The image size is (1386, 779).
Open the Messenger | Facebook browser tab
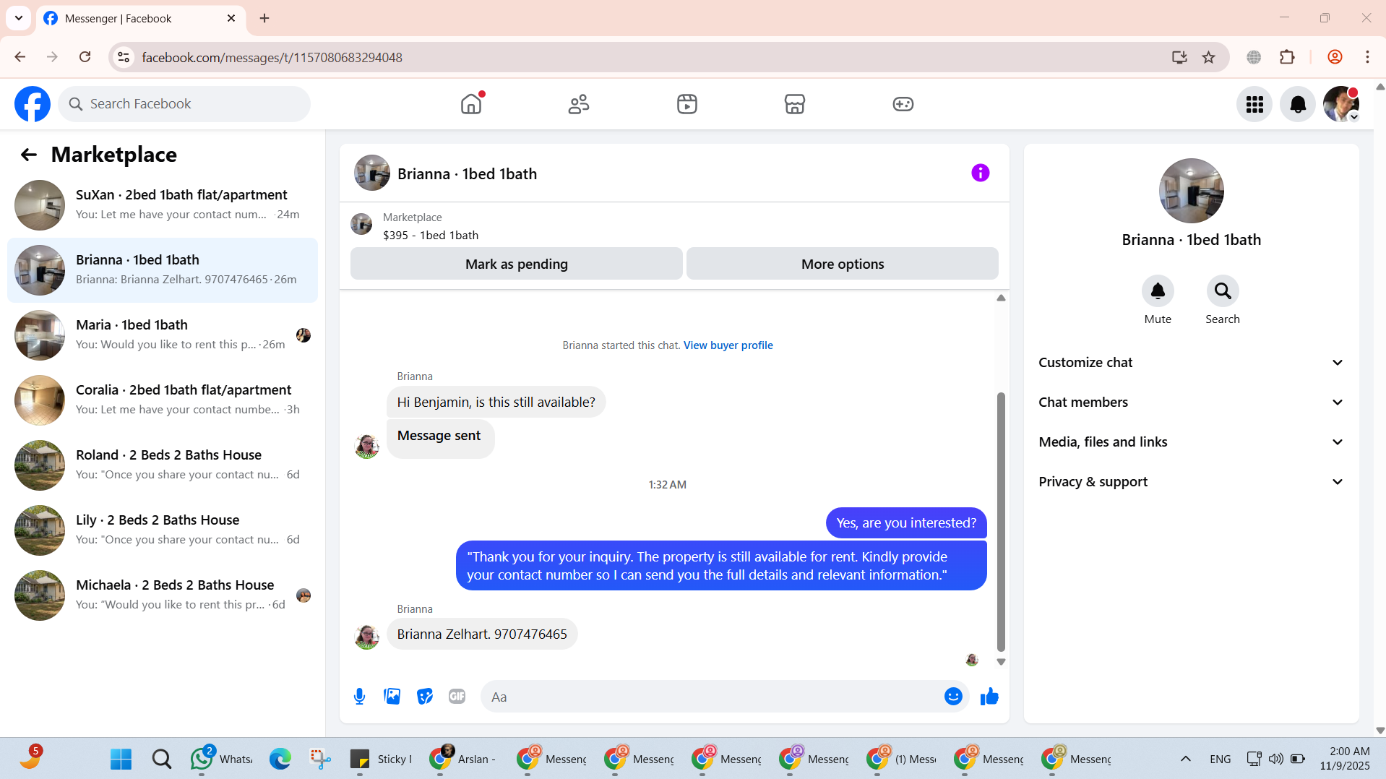(x=141, y=19)
